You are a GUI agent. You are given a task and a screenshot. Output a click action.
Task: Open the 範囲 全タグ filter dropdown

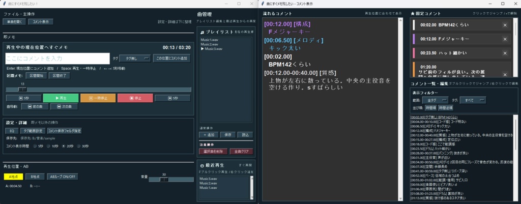point(436,100)
